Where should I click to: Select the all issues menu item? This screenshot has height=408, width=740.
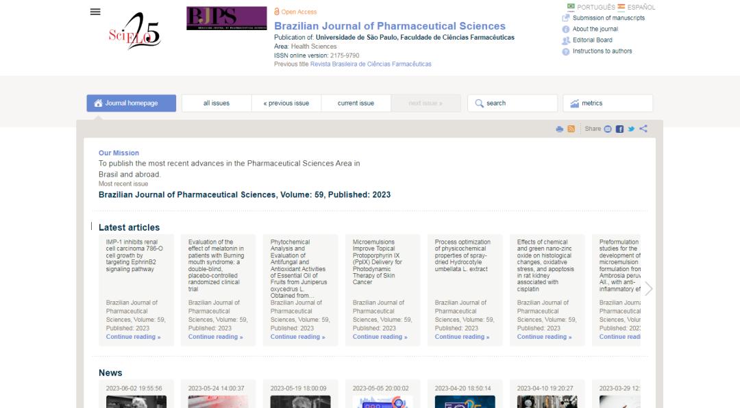pyautogui.click(x=217, y=103)
